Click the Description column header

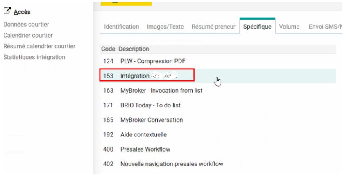[134, 49]
